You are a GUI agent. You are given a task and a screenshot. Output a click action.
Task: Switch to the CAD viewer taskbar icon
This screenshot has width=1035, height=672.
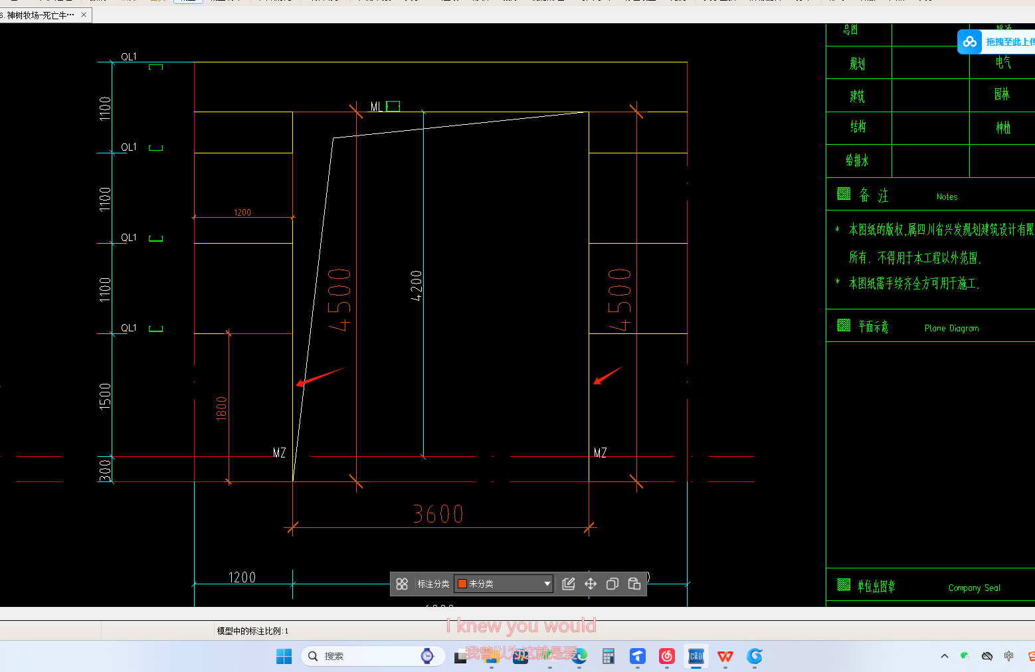click(696, 656)
